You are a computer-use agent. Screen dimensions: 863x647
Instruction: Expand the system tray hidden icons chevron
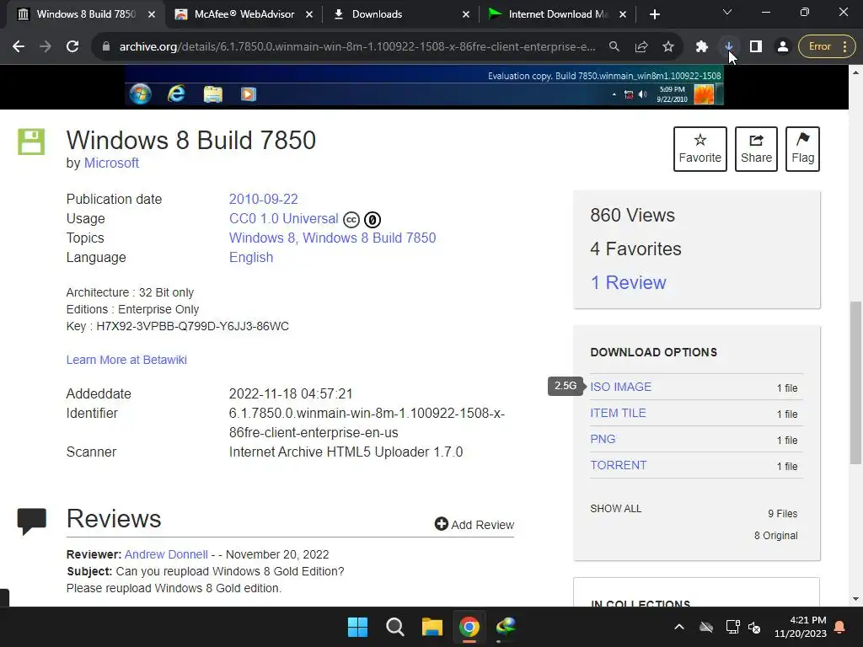[x=679, y=627]
